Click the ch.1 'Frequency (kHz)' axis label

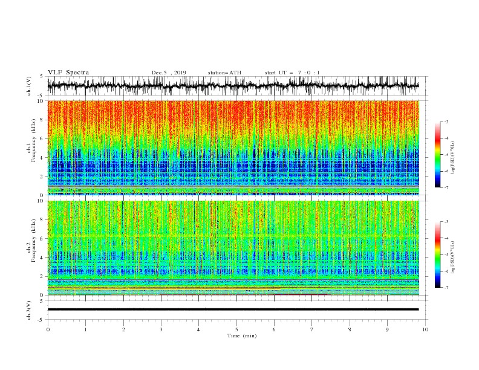coord(34,139)
